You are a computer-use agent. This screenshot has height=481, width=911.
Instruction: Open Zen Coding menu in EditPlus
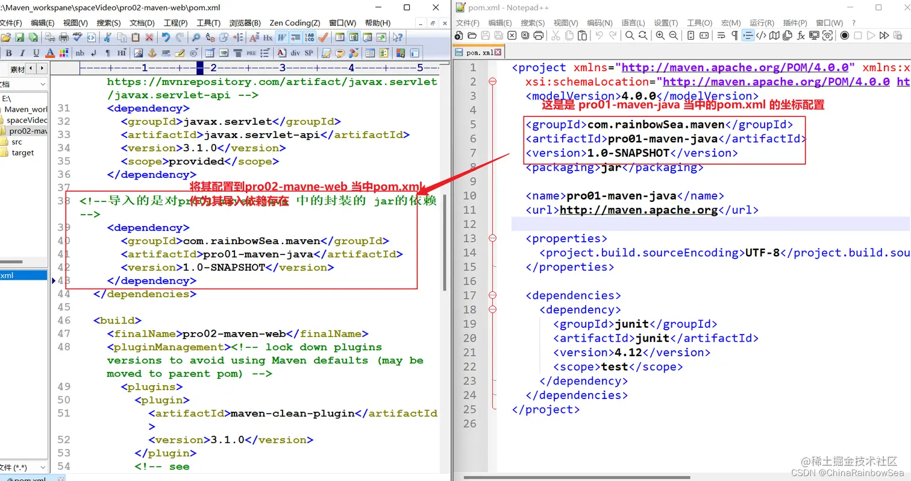[295, 23]
